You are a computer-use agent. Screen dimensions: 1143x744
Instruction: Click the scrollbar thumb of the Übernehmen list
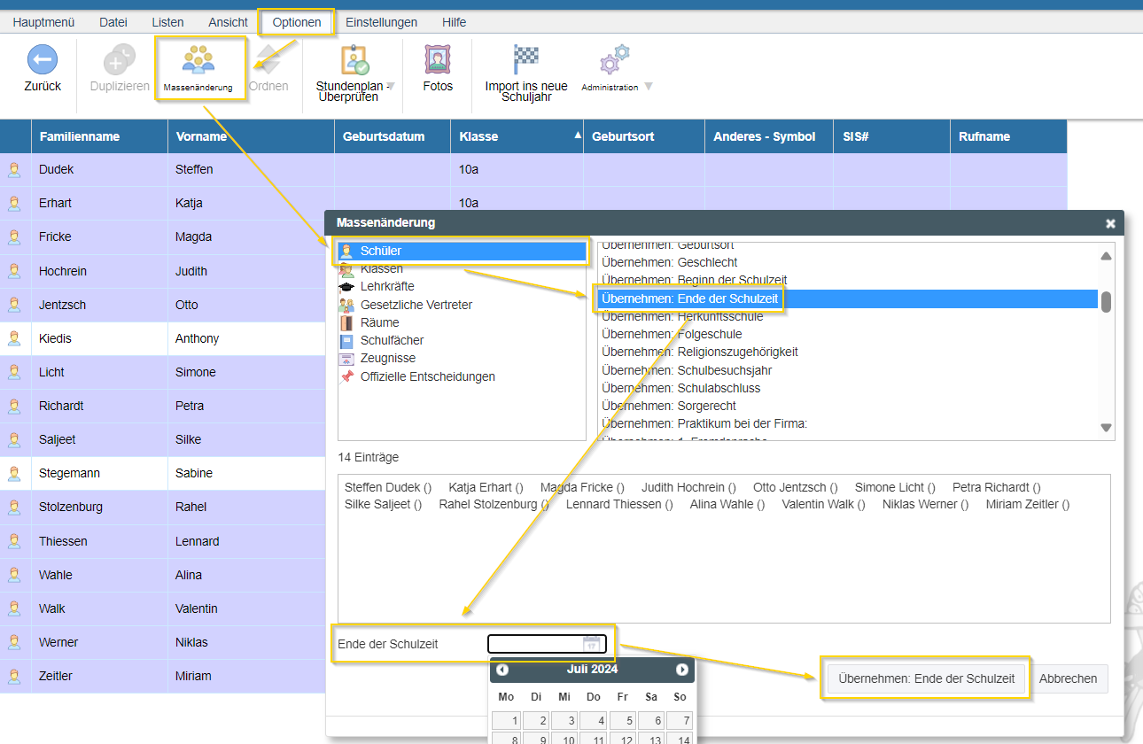point(1106,301)
